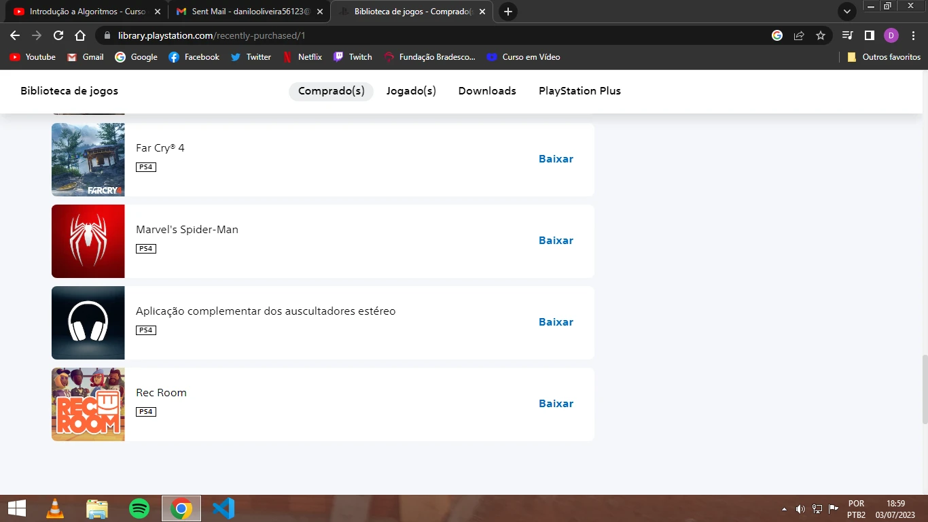Select the Comprado(s) tab
The image size is (928, 522).
tap(332, 91)
